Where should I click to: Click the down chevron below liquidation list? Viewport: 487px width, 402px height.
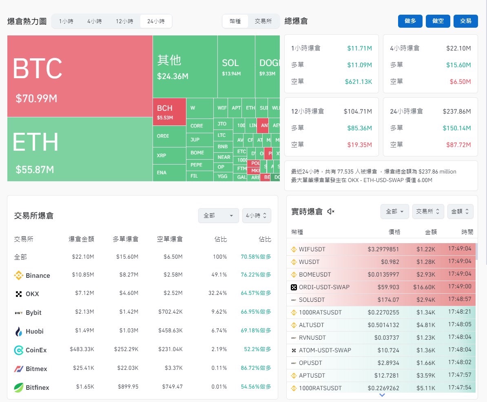click(x=382, y=395)
